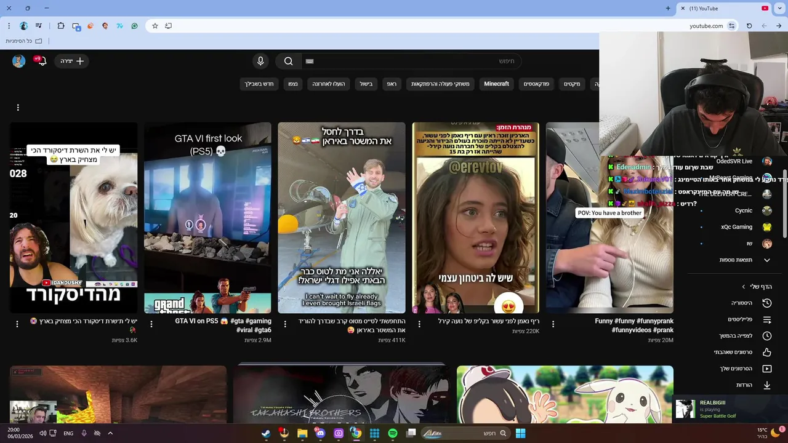
Task: Open Shorts shelf three-dot menu
Action: (x=18, y=108)
